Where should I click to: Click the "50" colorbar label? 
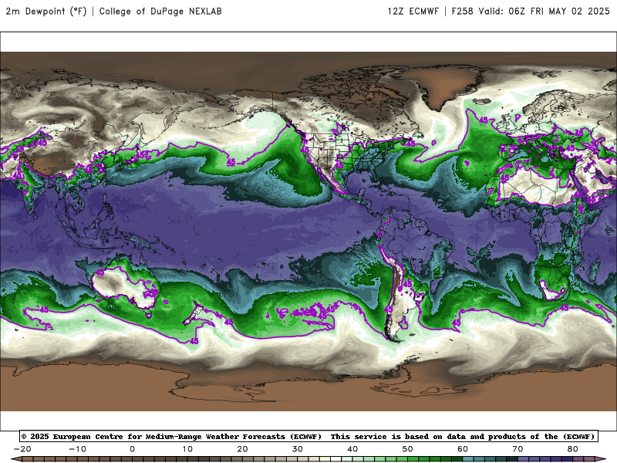coord(408,449)
